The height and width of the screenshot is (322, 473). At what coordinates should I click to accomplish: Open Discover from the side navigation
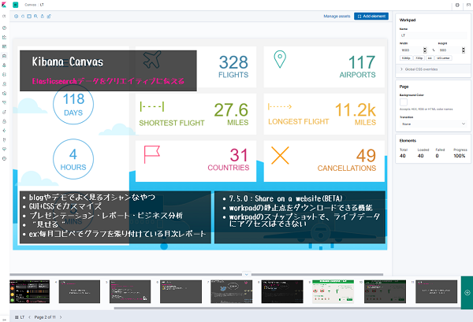[x=4, y=28]
